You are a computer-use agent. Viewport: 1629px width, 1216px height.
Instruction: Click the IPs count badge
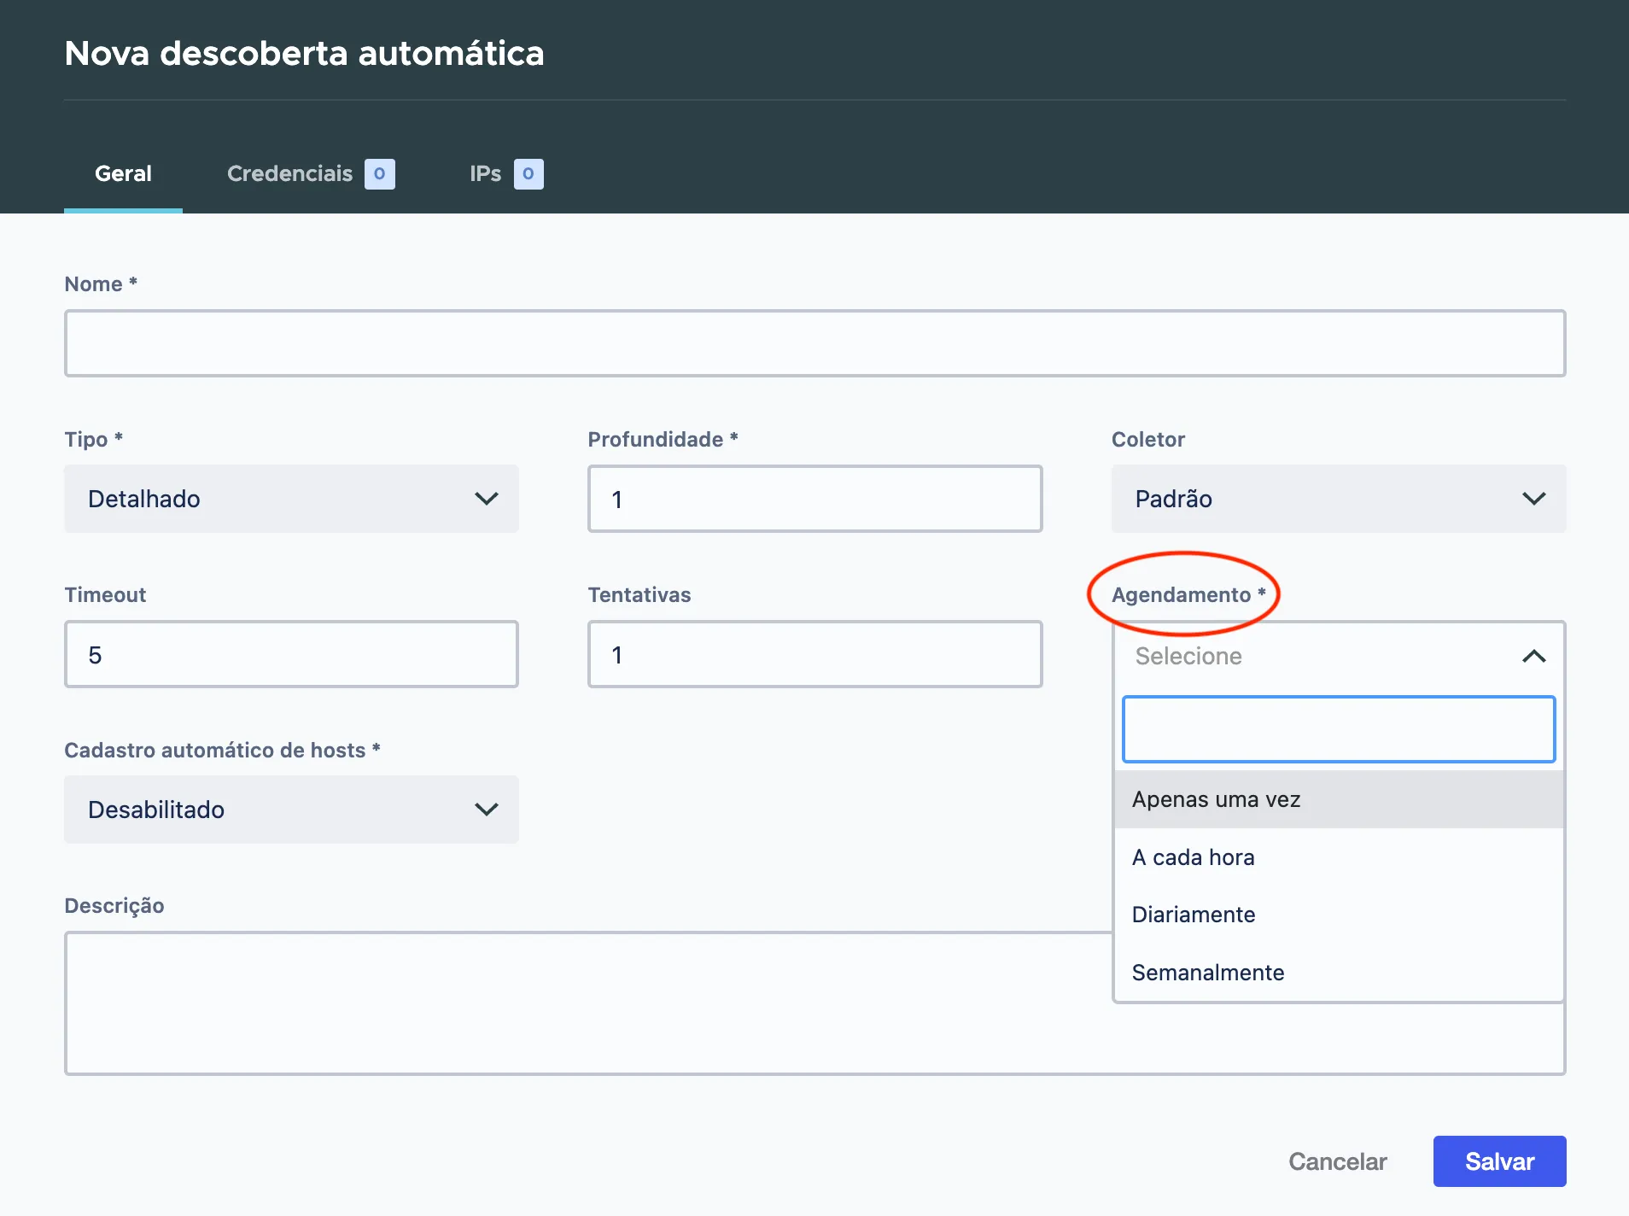click(528, 173)
